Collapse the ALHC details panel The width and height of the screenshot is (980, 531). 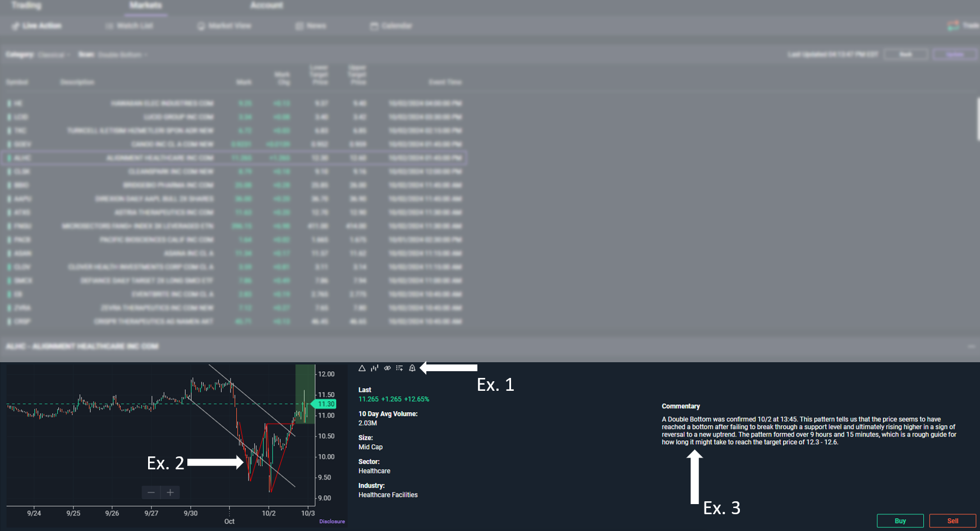pos(971,347)
